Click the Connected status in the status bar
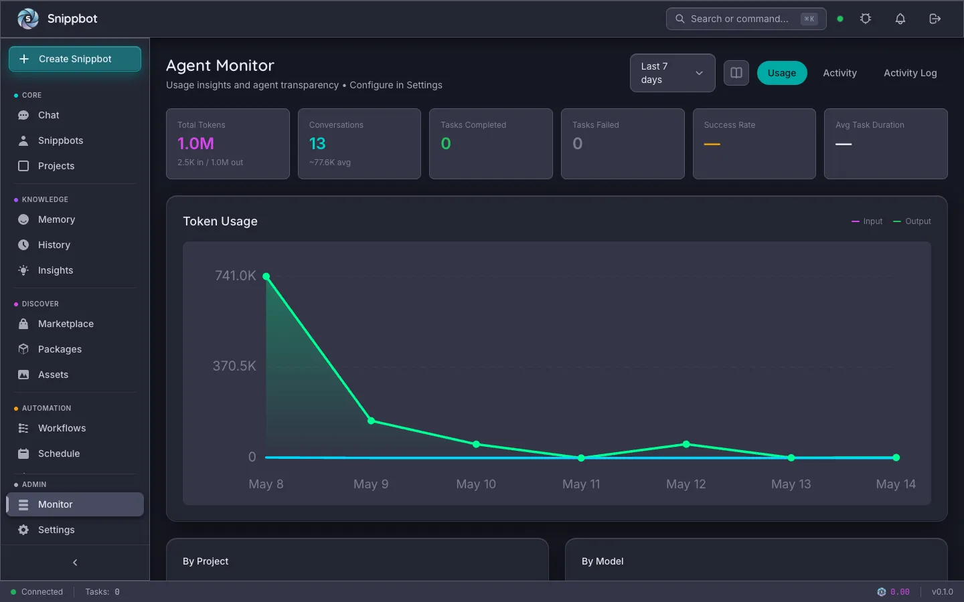 [x=37, y=592]
